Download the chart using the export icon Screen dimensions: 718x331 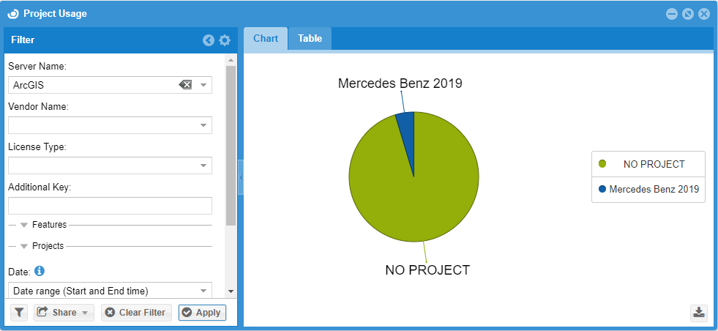click(699, 313)
